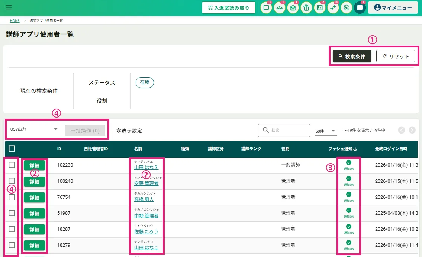
Task: Click the merging arrows icon with badge 8
Action: pyautogui.click(x=333, y=8)
